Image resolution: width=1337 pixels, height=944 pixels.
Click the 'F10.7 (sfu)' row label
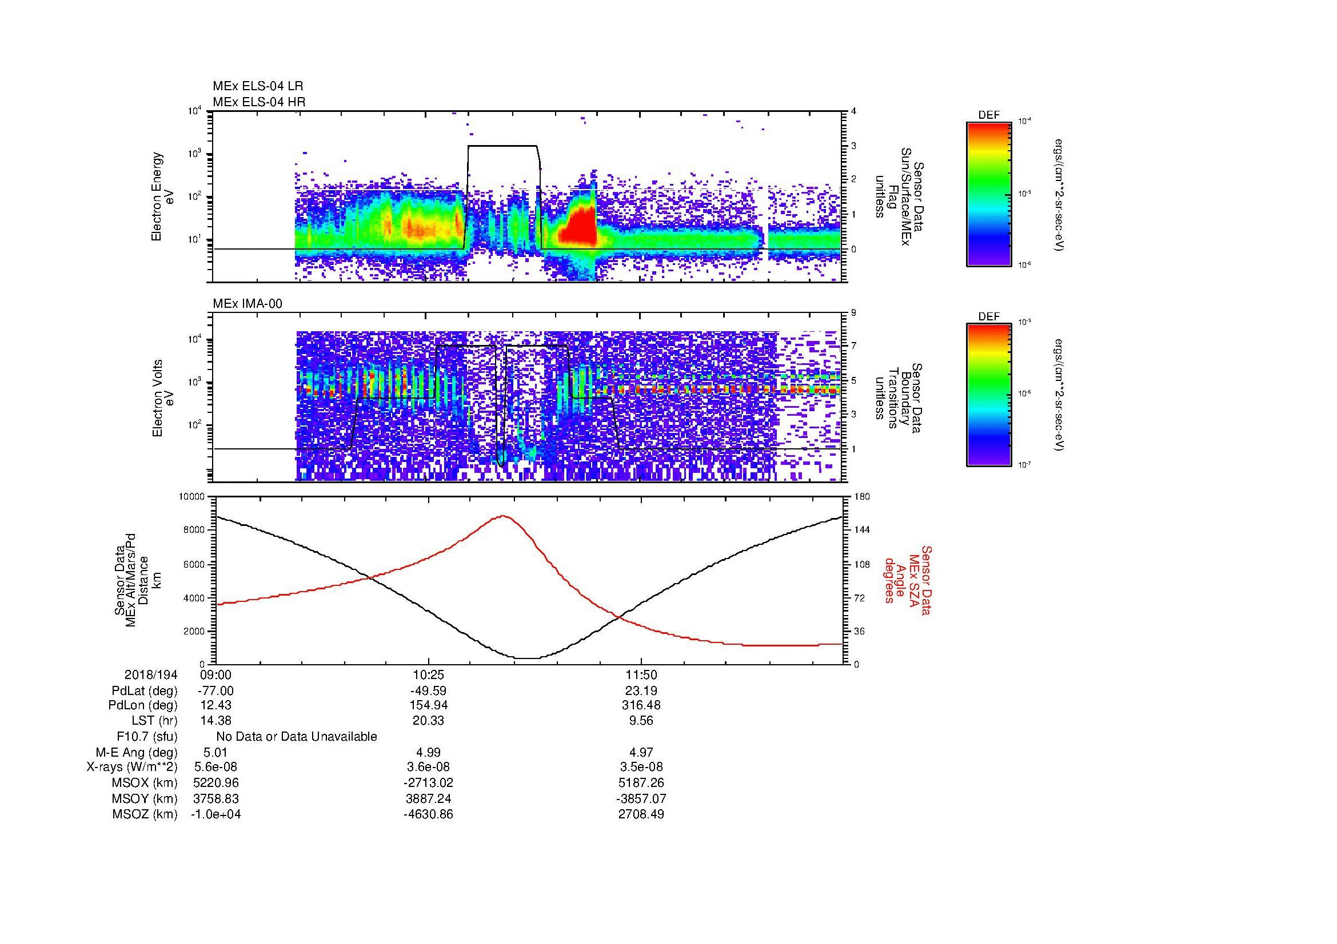147,737
